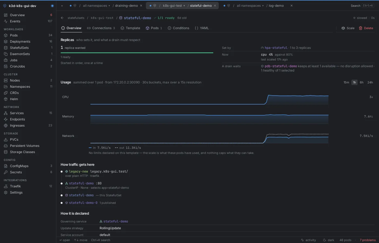
Task: Set usage range to 6h
Action: [362, 82]
